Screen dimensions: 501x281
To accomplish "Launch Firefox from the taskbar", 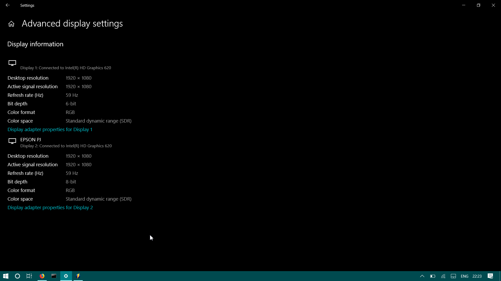I will [x=42, y=276].
